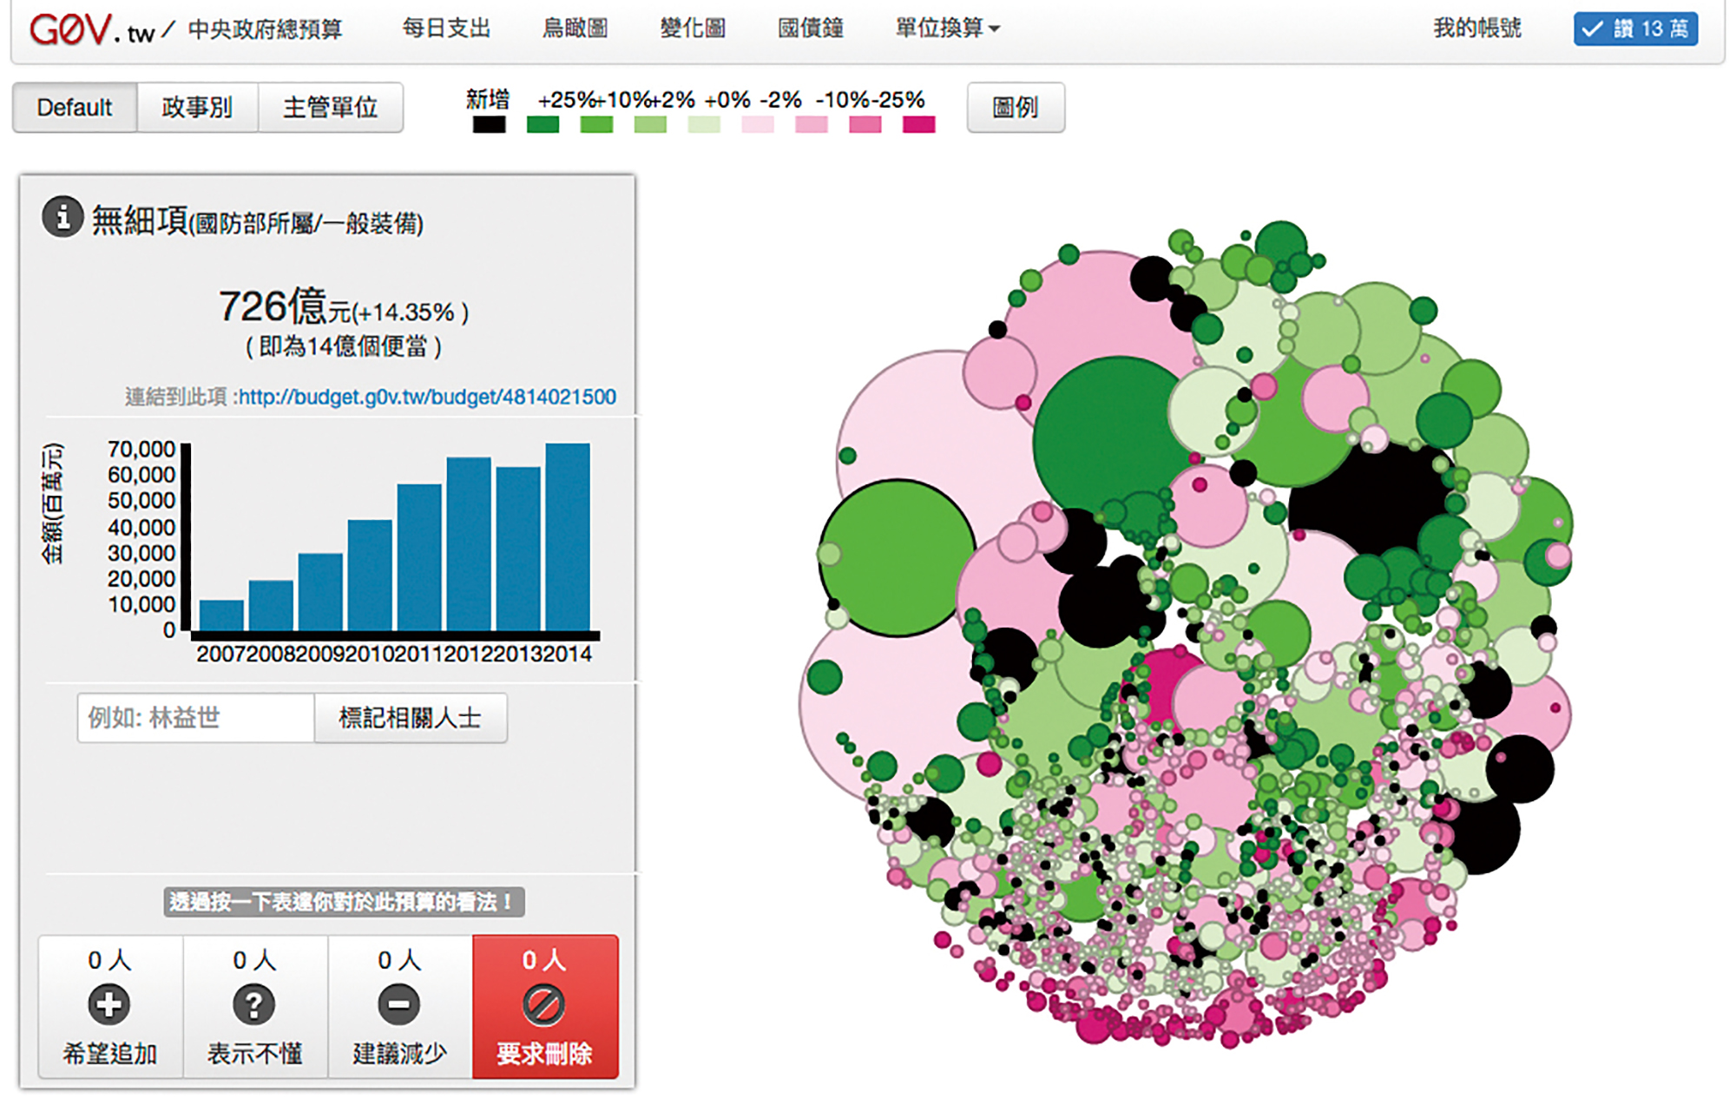The height and width of the screenshot is (1105, 1736).
Task: Click the prohibition icon for 要求刪除
Action: click(544, 1005)
